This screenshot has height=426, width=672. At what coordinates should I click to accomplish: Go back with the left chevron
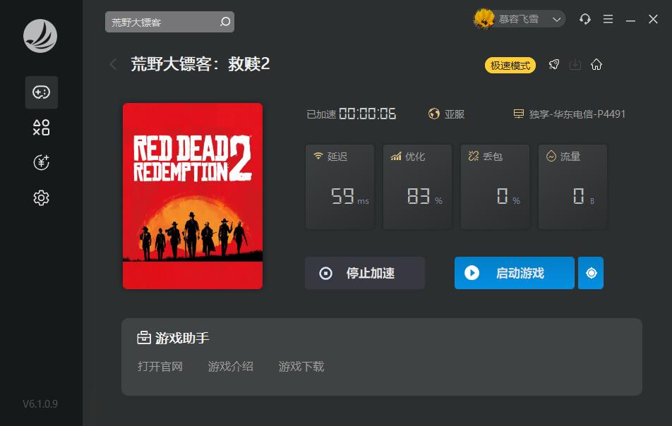click(113, 64)
